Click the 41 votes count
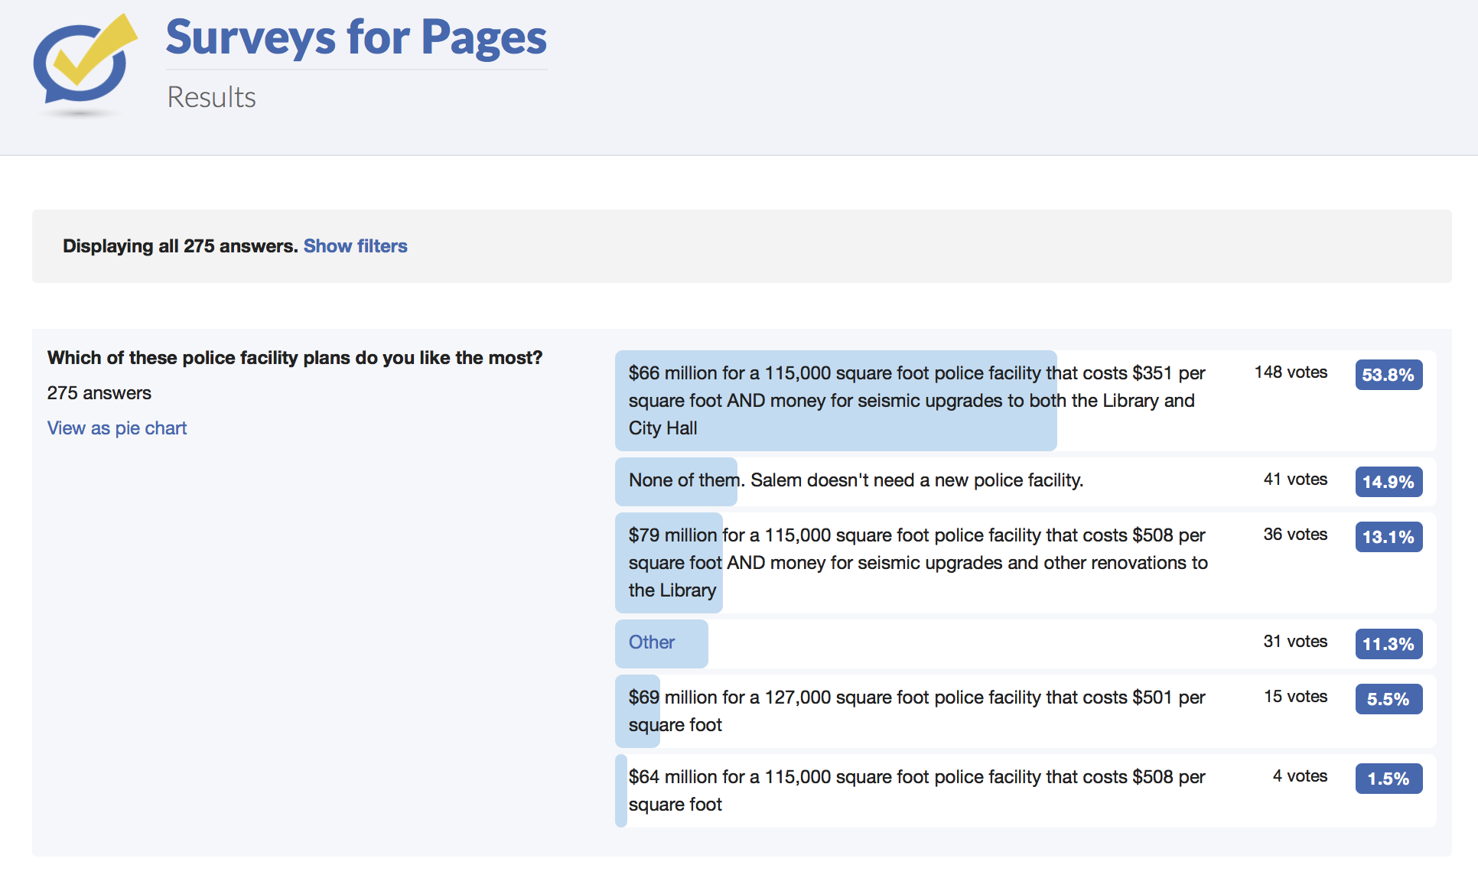The width and height of the screenshot is (1478, 878). click(1294, 480)
